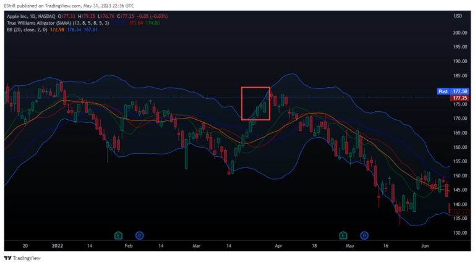The width and height of the screenshot is (475, 265).
Task: Click the 2022 time axis label
Action: [58, 246]
